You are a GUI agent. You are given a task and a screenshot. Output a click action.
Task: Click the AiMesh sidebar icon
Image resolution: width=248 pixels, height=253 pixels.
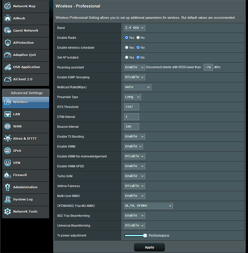pos(8,19)
